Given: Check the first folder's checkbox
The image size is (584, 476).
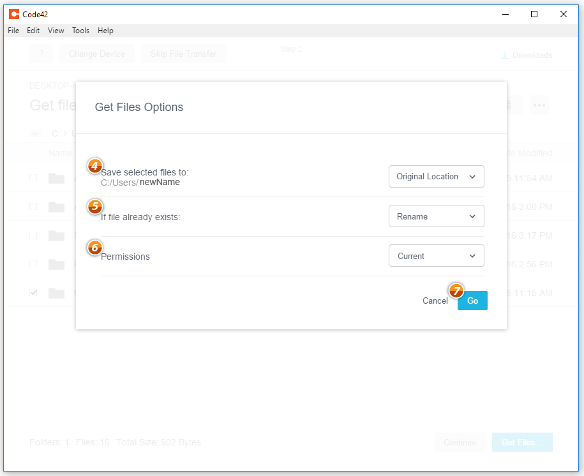Looking at the screenshot, I should [x=33, y=177].
